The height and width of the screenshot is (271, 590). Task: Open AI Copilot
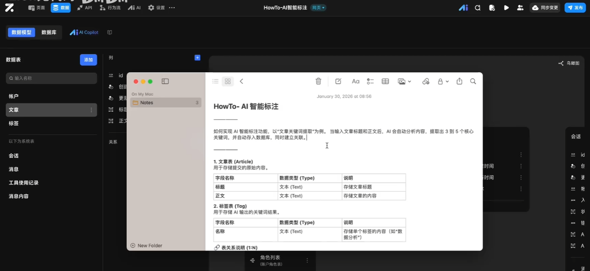(x=84, y=32)
